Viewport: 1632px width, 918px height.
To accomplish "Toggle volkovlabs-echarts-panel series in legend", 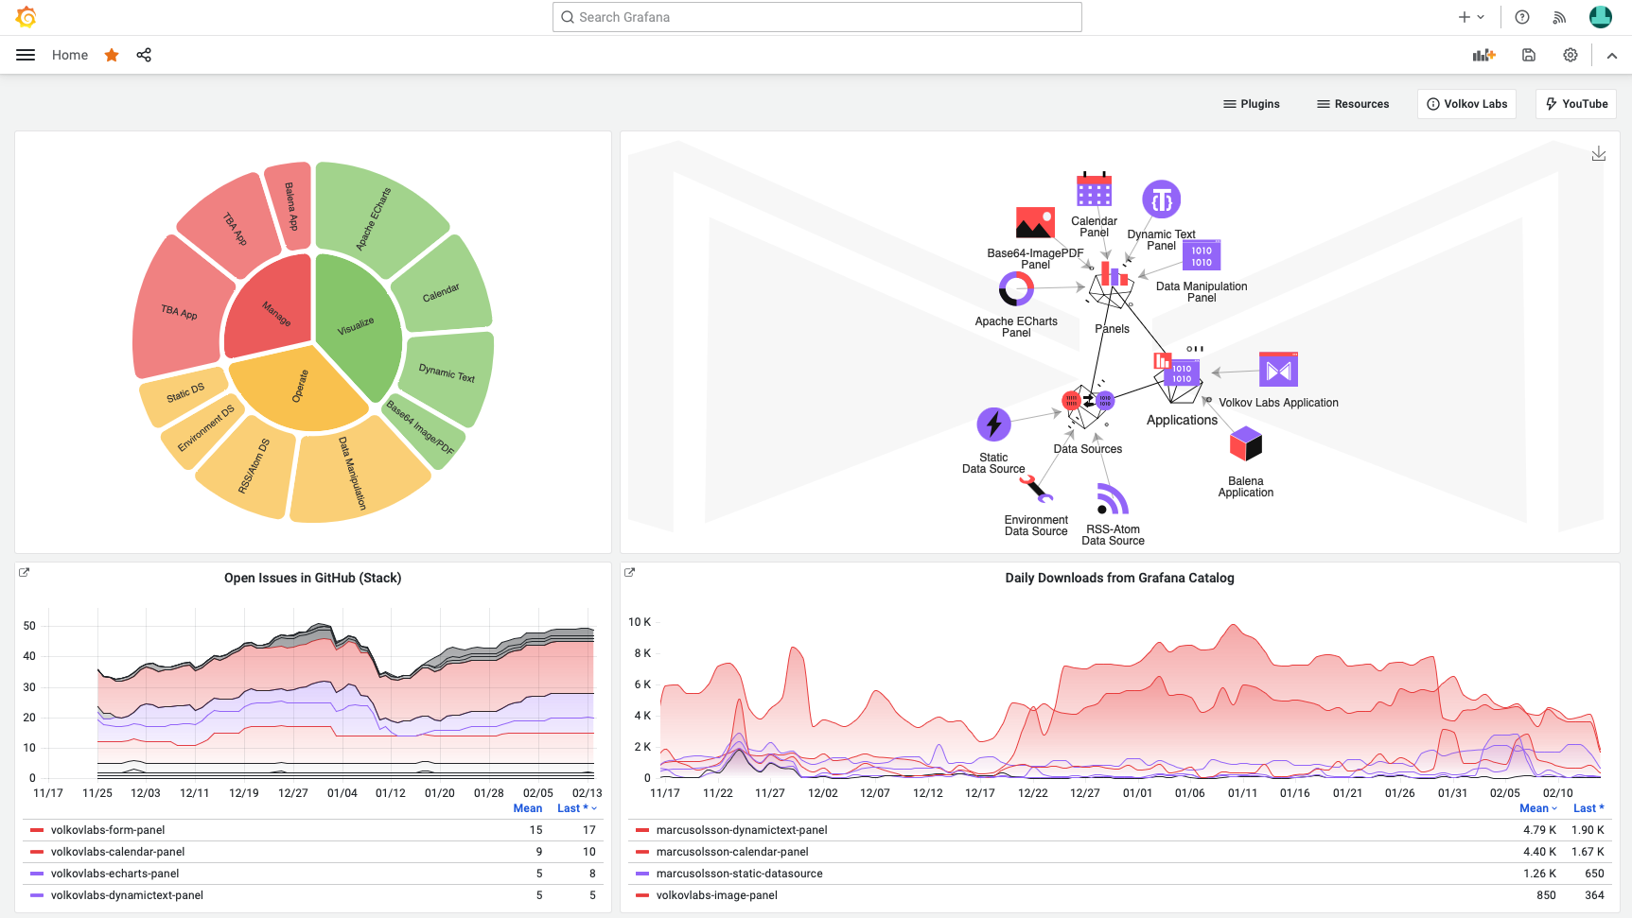I will [x=114, y=874].
